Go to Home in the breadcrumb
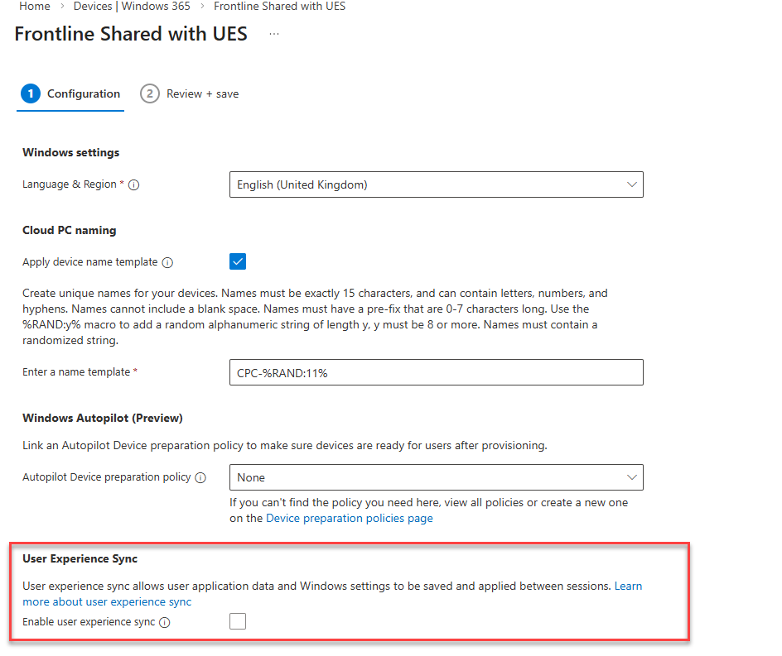Screen dimensions: 782x656 coord(34,7)
